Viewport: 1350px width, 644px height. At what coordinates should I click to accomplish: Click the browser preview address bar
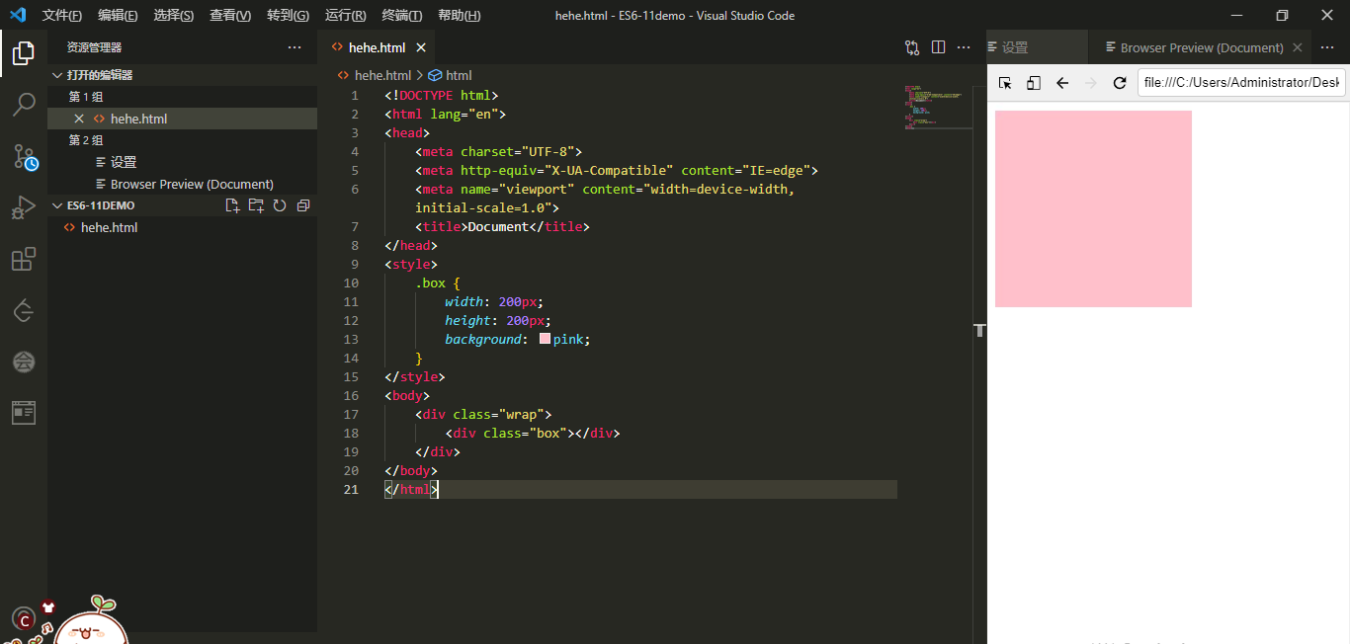(1241, 83)
